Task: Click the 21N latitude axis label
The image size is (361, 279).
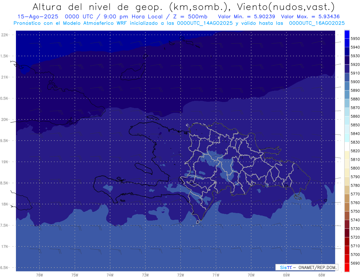Action: 4,77
